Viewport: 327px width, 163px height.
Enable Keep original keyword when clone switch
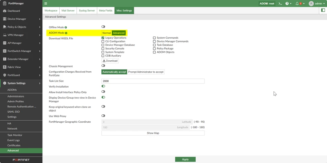[103, 106]
